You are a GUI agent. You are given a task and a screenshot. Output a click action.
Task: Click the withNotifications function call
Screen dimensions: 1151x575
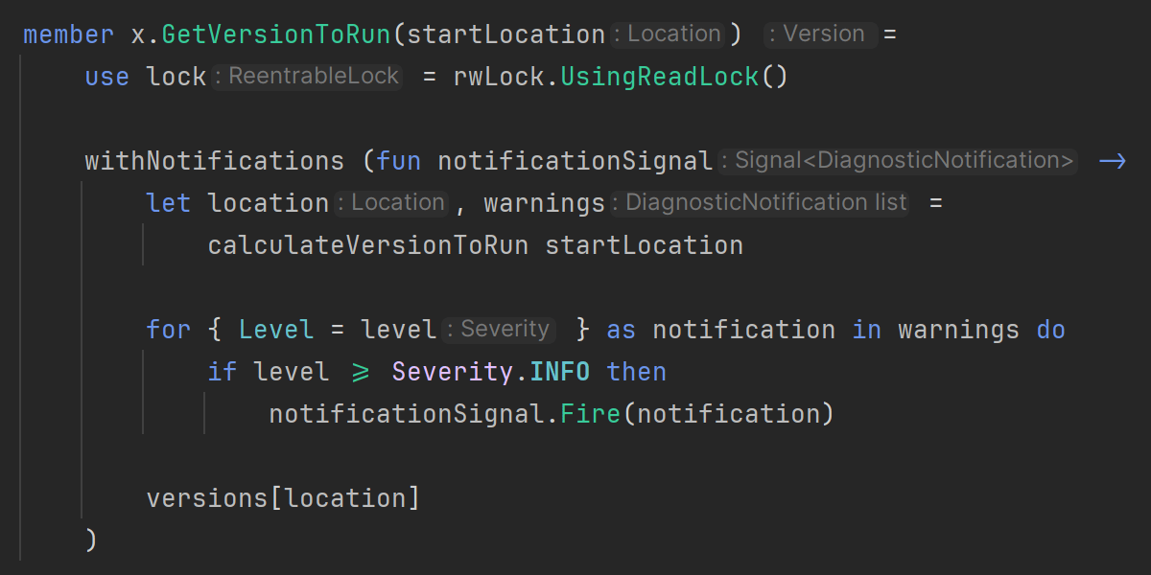214,161
